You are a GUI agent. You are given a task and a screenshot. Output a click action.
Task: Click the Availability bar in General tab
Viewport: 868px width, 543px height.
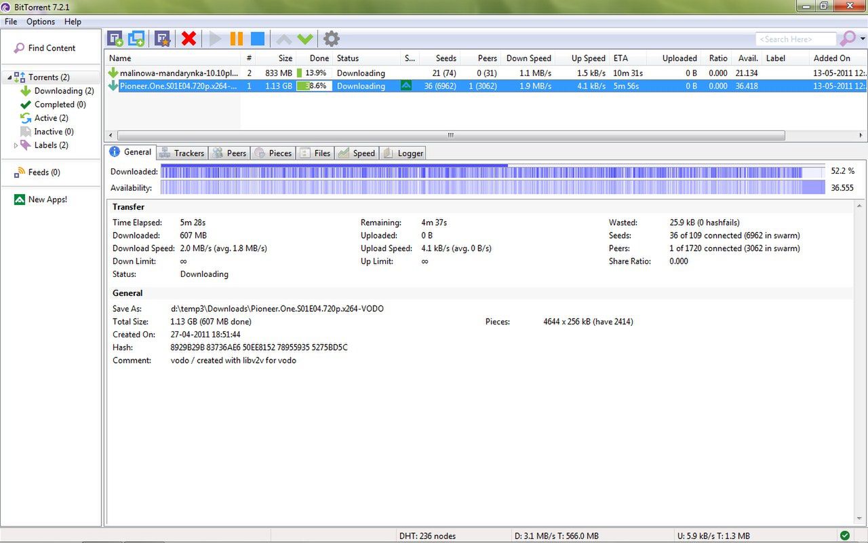493,187
